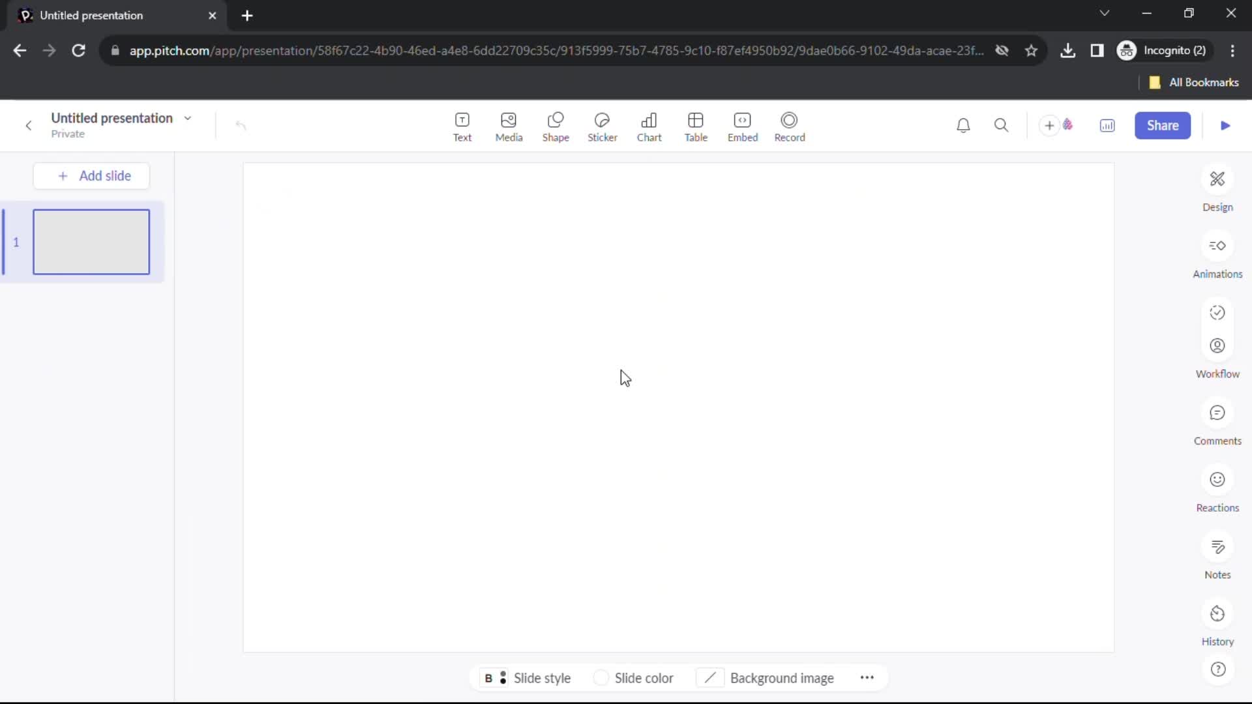Open the Embed panel

click(743, 126)
